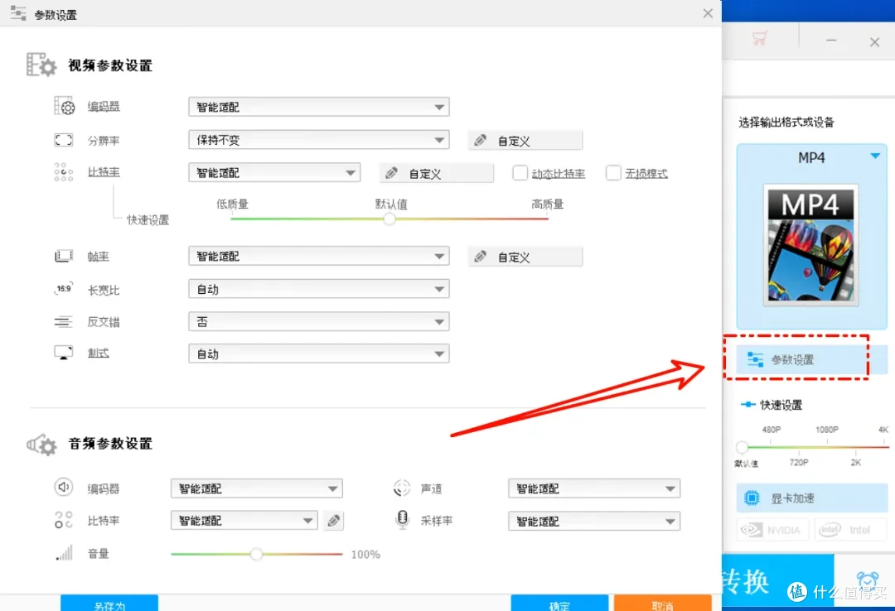
Task: Click the 100% volume value
Action: [365, 554]
